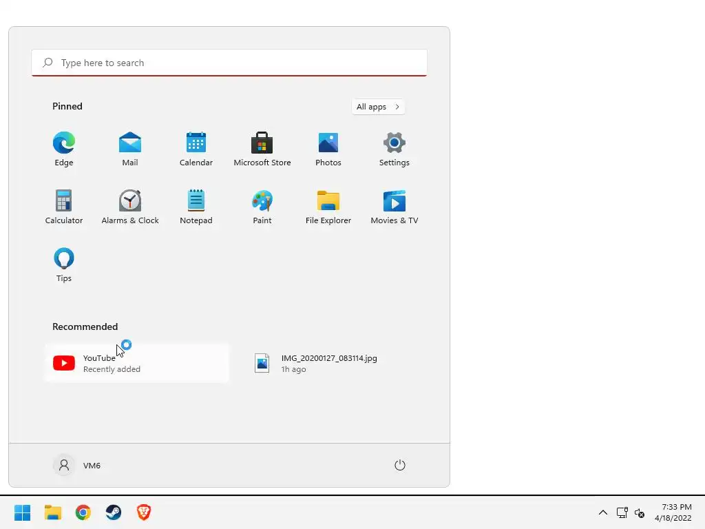Open the Calculator app
The image size is (705, 529).
(x=64, y=207)
